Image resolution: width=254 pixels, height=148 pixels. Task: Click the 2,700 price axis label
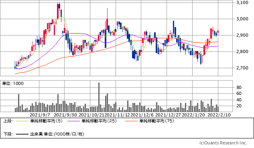tap(242, 68)
